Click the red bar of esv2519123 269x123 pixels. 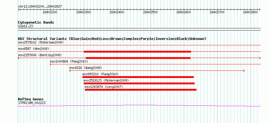139,83
